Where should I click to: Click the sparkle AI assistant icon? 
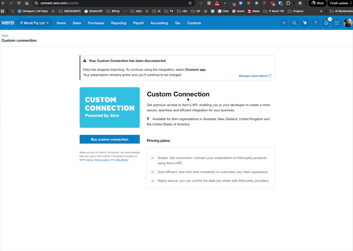point(305,23)
